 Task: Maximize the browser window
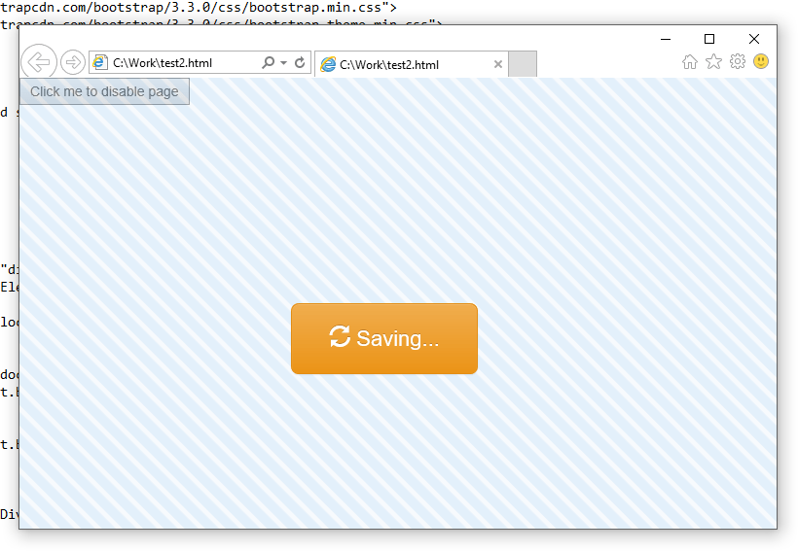click(x=709, y=39)
